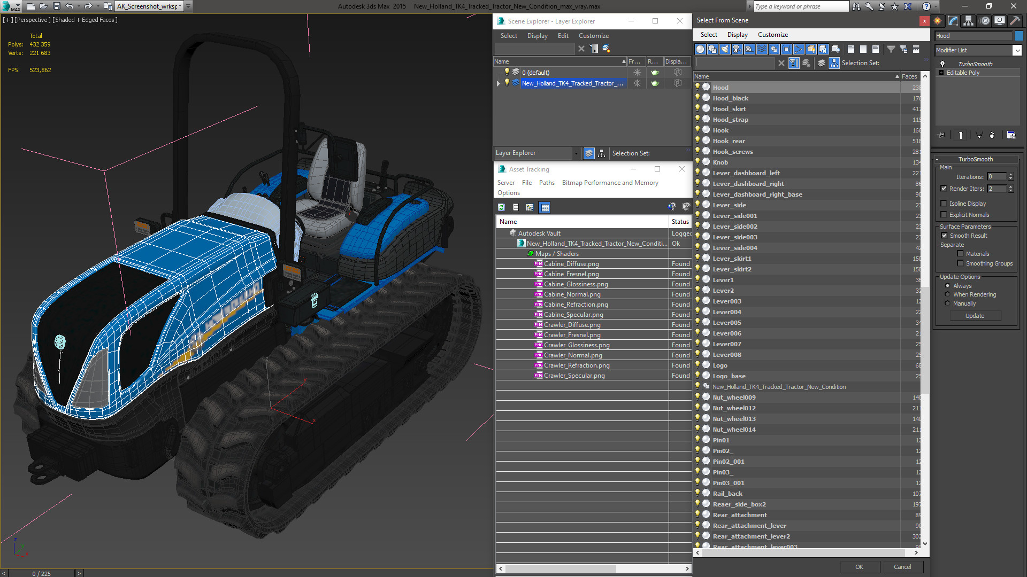The image size is (1027, 577).
Task: Toggle Sort by Layer icon in Select From Scene
Action: 822,63
